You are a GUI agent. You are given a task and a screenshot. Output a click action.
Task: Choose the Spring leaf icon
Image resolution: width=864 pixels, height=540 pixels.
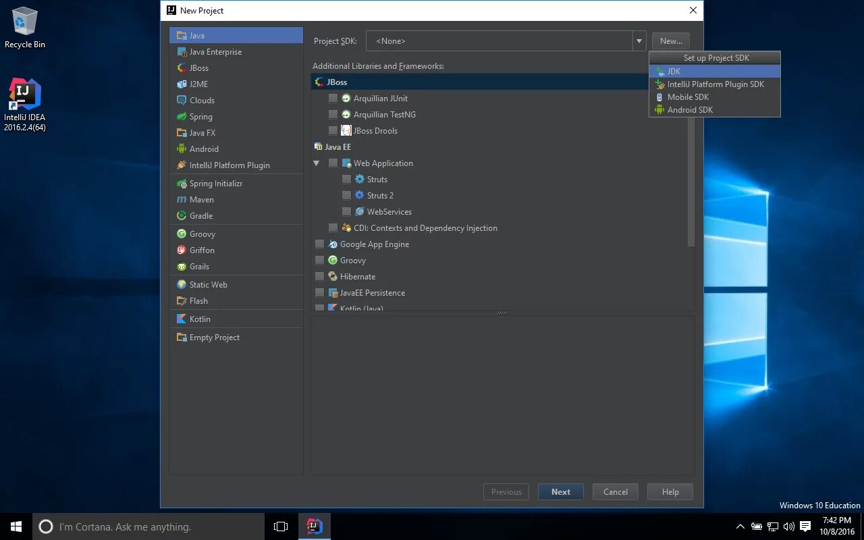pos(182,117)
